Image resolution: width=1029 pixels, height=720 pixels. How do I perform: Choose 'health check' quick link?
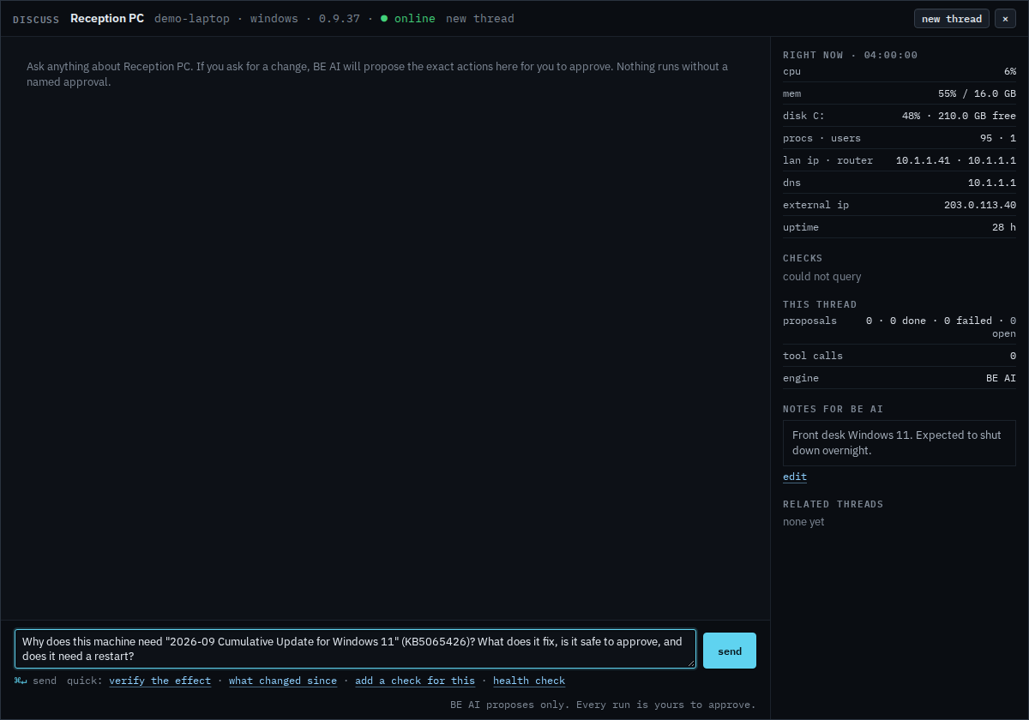[x=529, y=681]
